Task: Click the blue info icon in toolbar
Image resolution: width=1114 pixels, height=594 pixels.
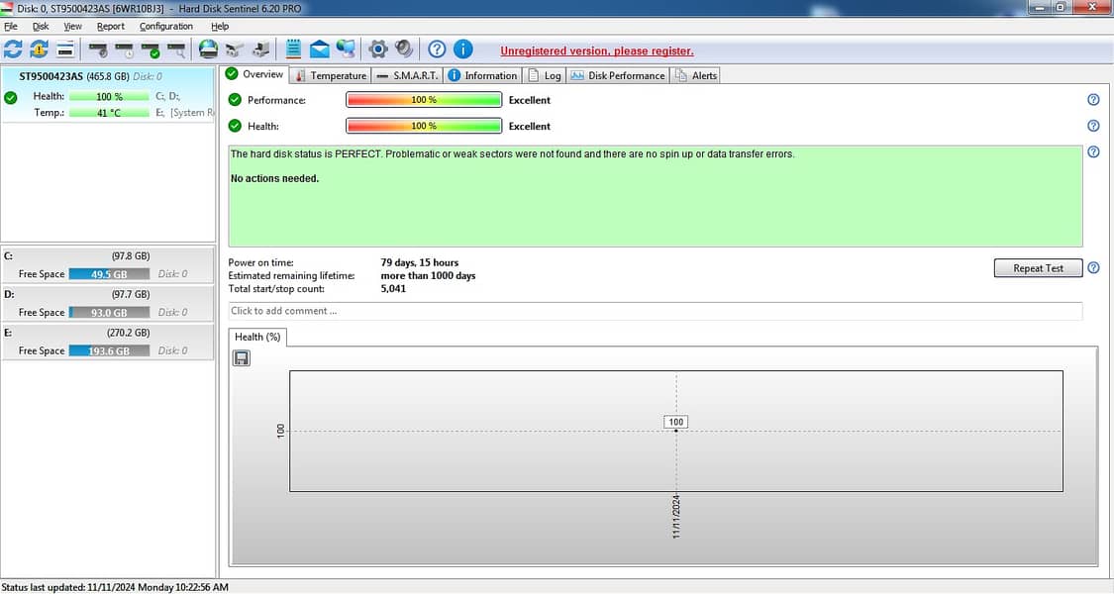Action: coord(462,49)
